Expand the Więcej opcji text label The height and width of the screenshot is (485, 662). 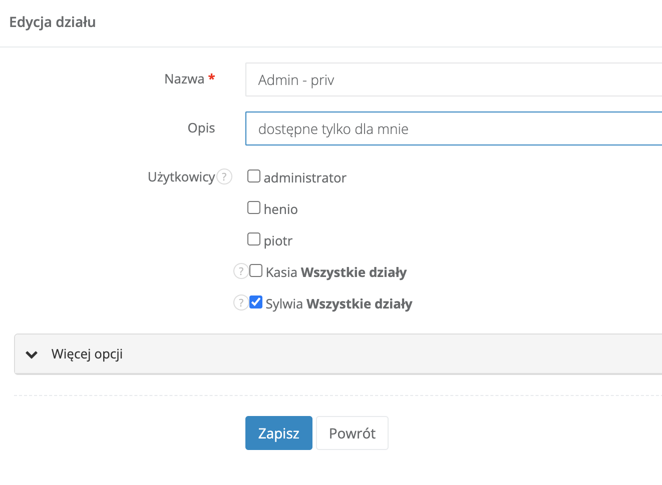pyautogui.click(x=87, y=354)
